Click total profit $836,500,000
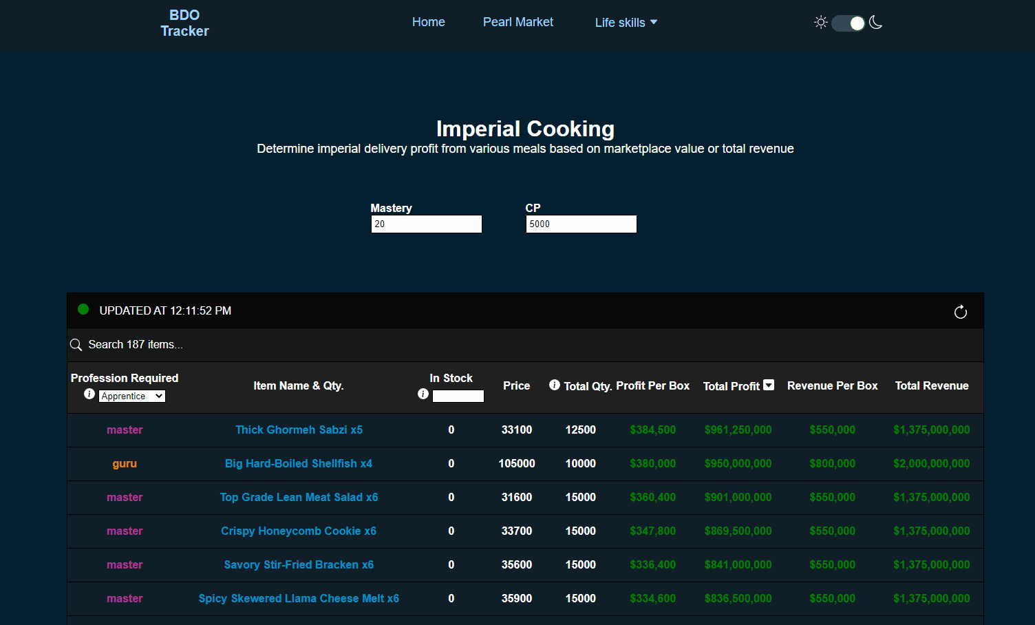The height and width of the screenshot is (625, 1035). (738, 598)
